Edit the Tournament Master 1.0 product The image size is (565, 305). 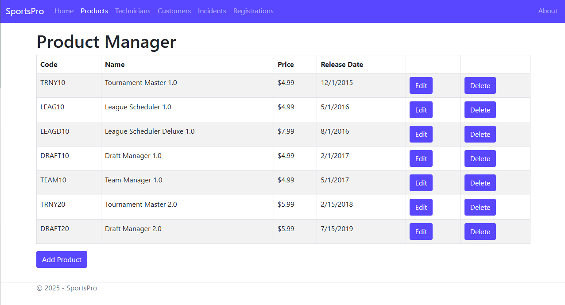421,85
